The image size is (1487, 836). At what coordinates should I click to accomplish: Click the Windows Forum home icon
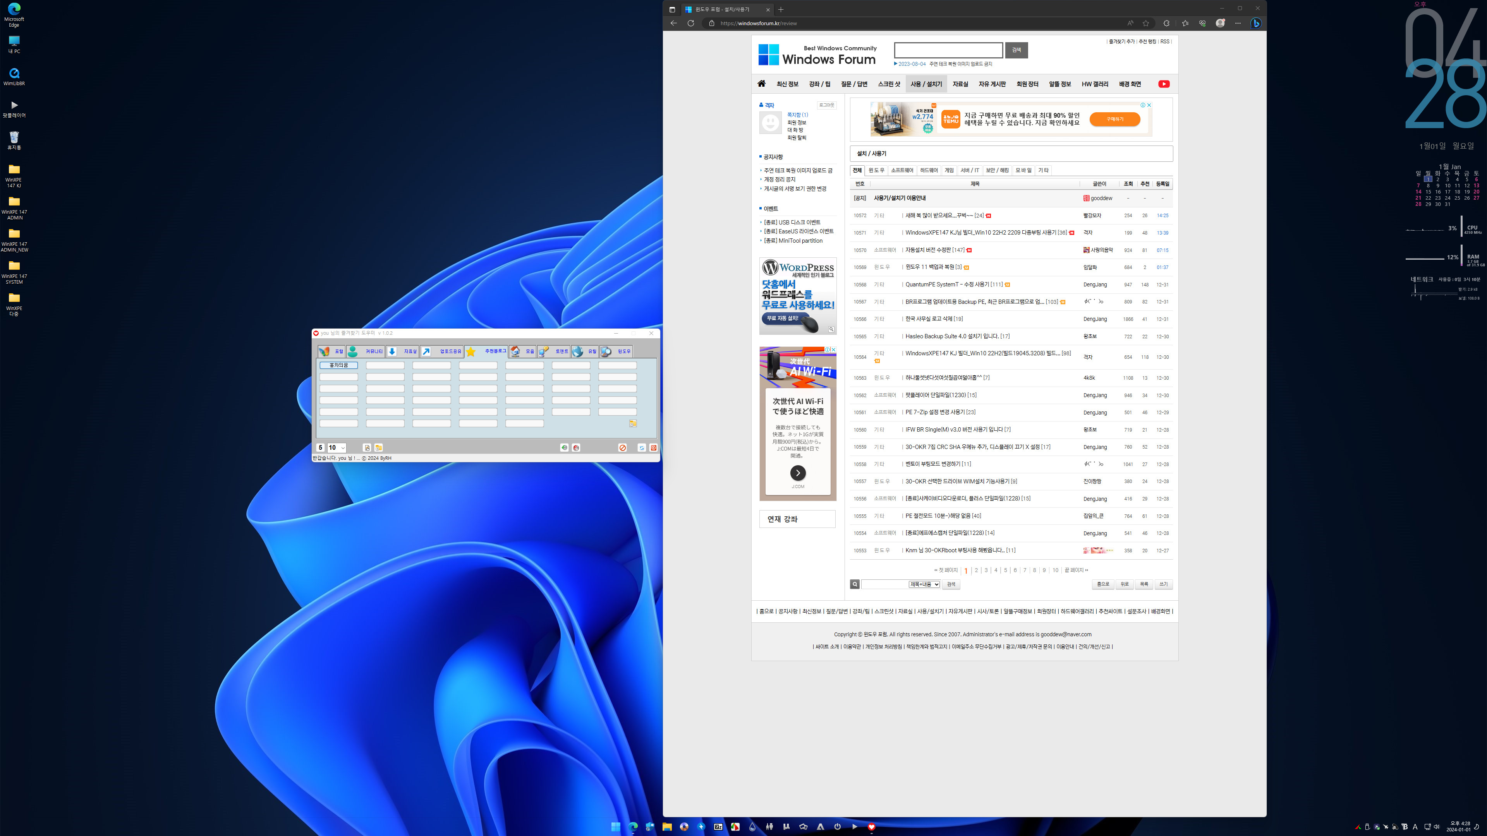762,84
